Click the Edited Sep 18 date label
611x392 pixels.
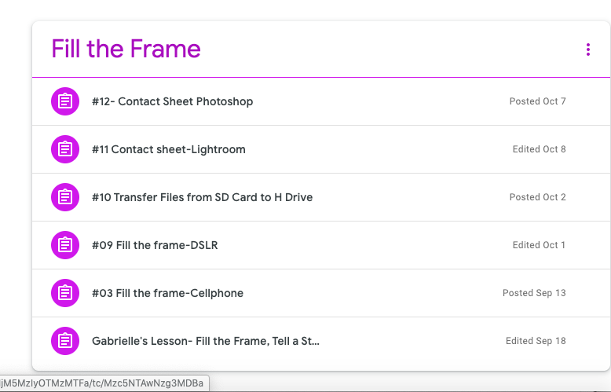coord(536,341)
